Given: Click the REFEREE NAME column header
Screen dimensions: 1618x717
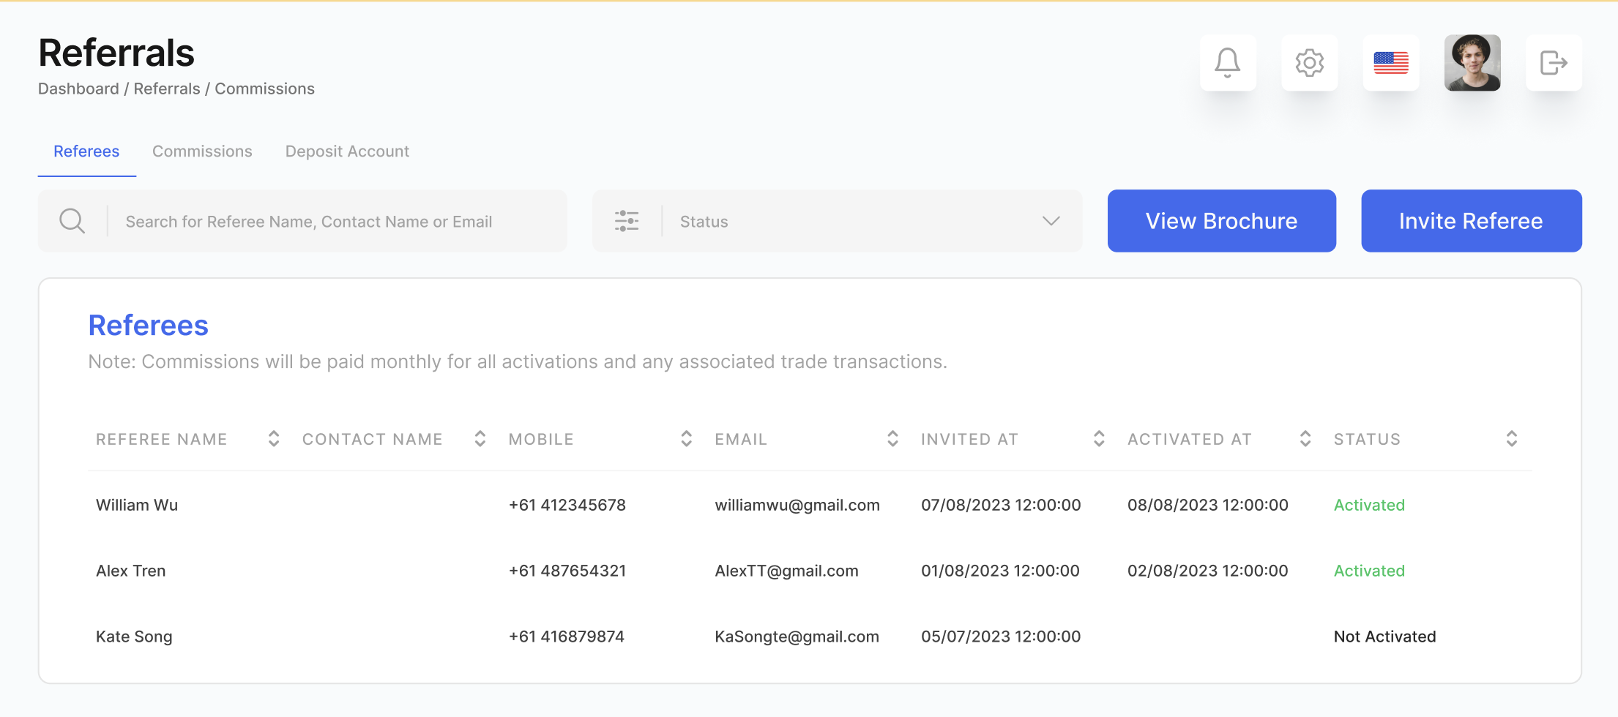Looking at the screenshot, I should click(162, 439).
